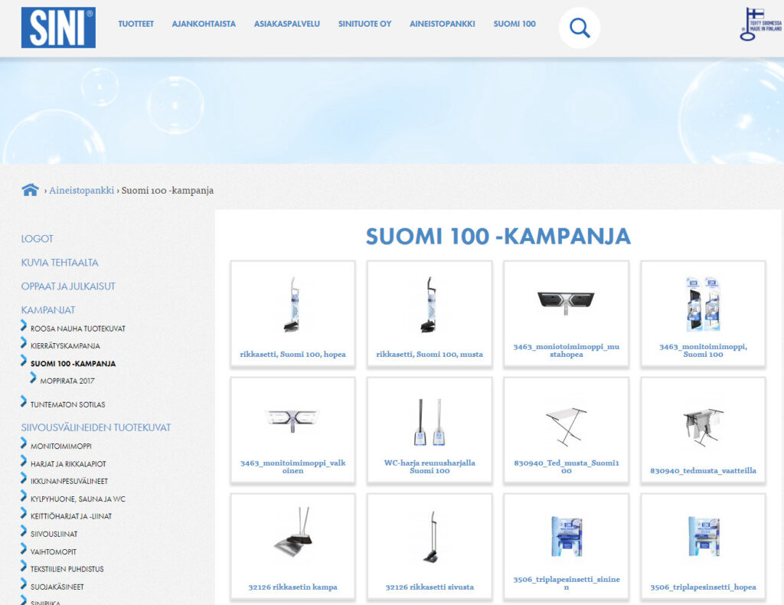
Task: Select Vaihtomopit category
Action: (54, 552)
